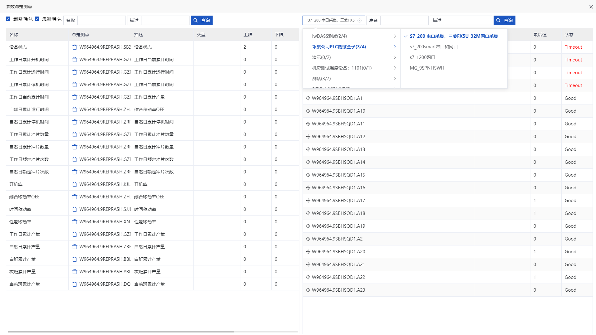This screenshot has height=335, width=596.
Task: Click left table horizontal scrollbar
Action: tap(121, 332)
